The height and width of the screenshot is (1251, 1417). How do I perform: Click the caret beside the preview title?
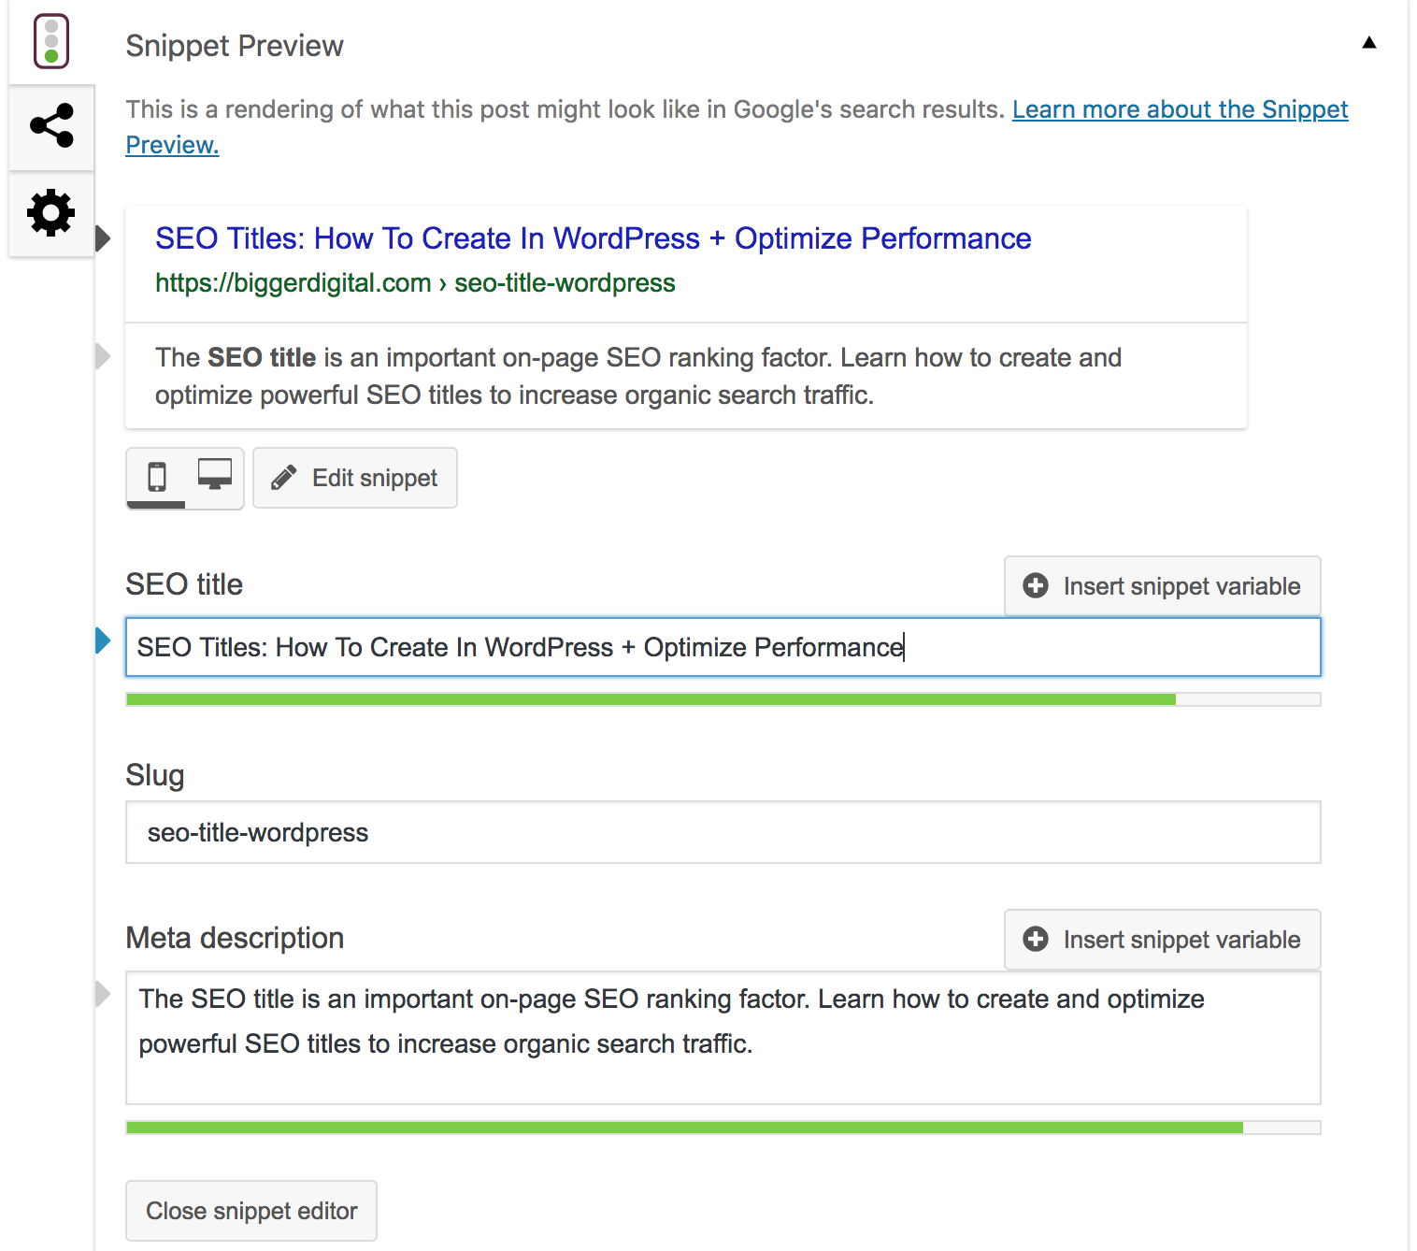point(103,238)
